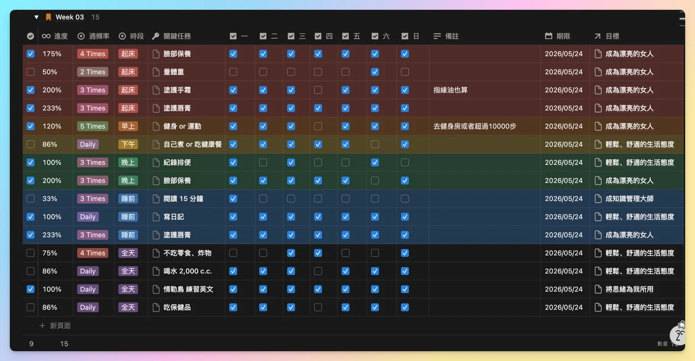The image size is (695, 361).
Task: Open the page icon of 量體重 row
Action: (x=156, y=72)
